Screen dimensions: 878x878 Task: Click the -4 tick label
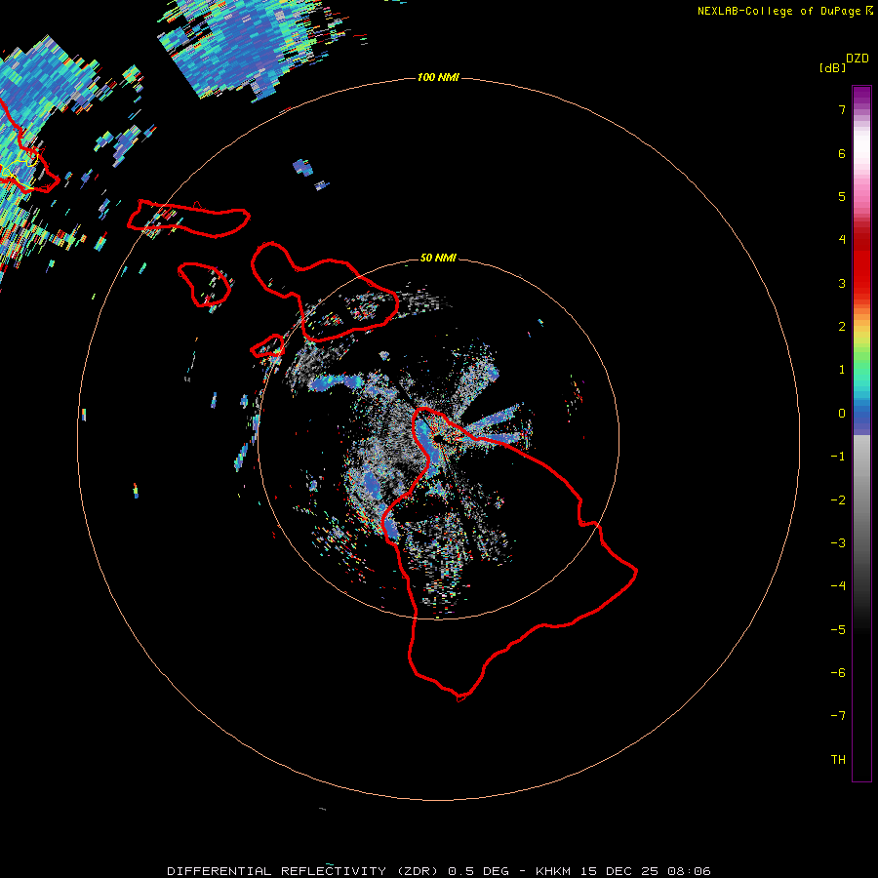click(838, 586)
